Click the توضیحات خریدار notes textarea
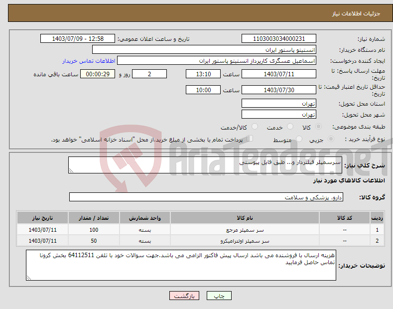The width and height of the screenshot is (393, 309). tap(181, 265)
